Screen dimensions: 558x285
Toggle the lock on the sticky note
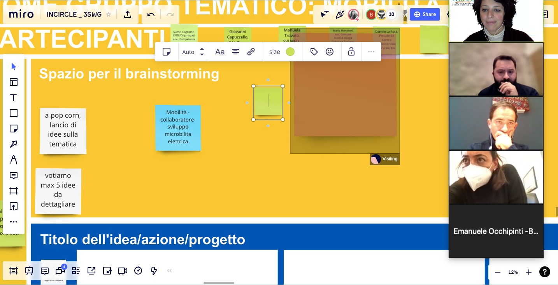click(351, 52)
